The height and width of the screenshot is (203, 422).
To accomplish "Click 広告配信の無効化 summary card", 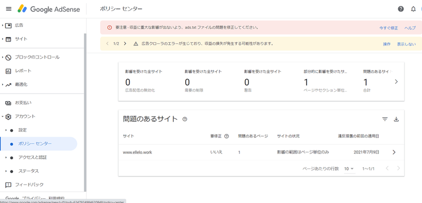I will 143,82.
